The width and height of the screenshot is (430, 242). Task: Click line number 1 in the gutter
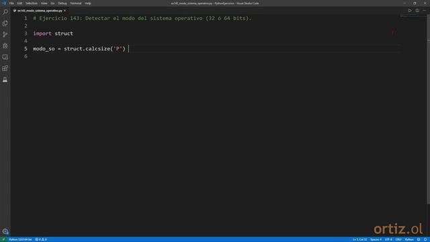pos(26,18)
